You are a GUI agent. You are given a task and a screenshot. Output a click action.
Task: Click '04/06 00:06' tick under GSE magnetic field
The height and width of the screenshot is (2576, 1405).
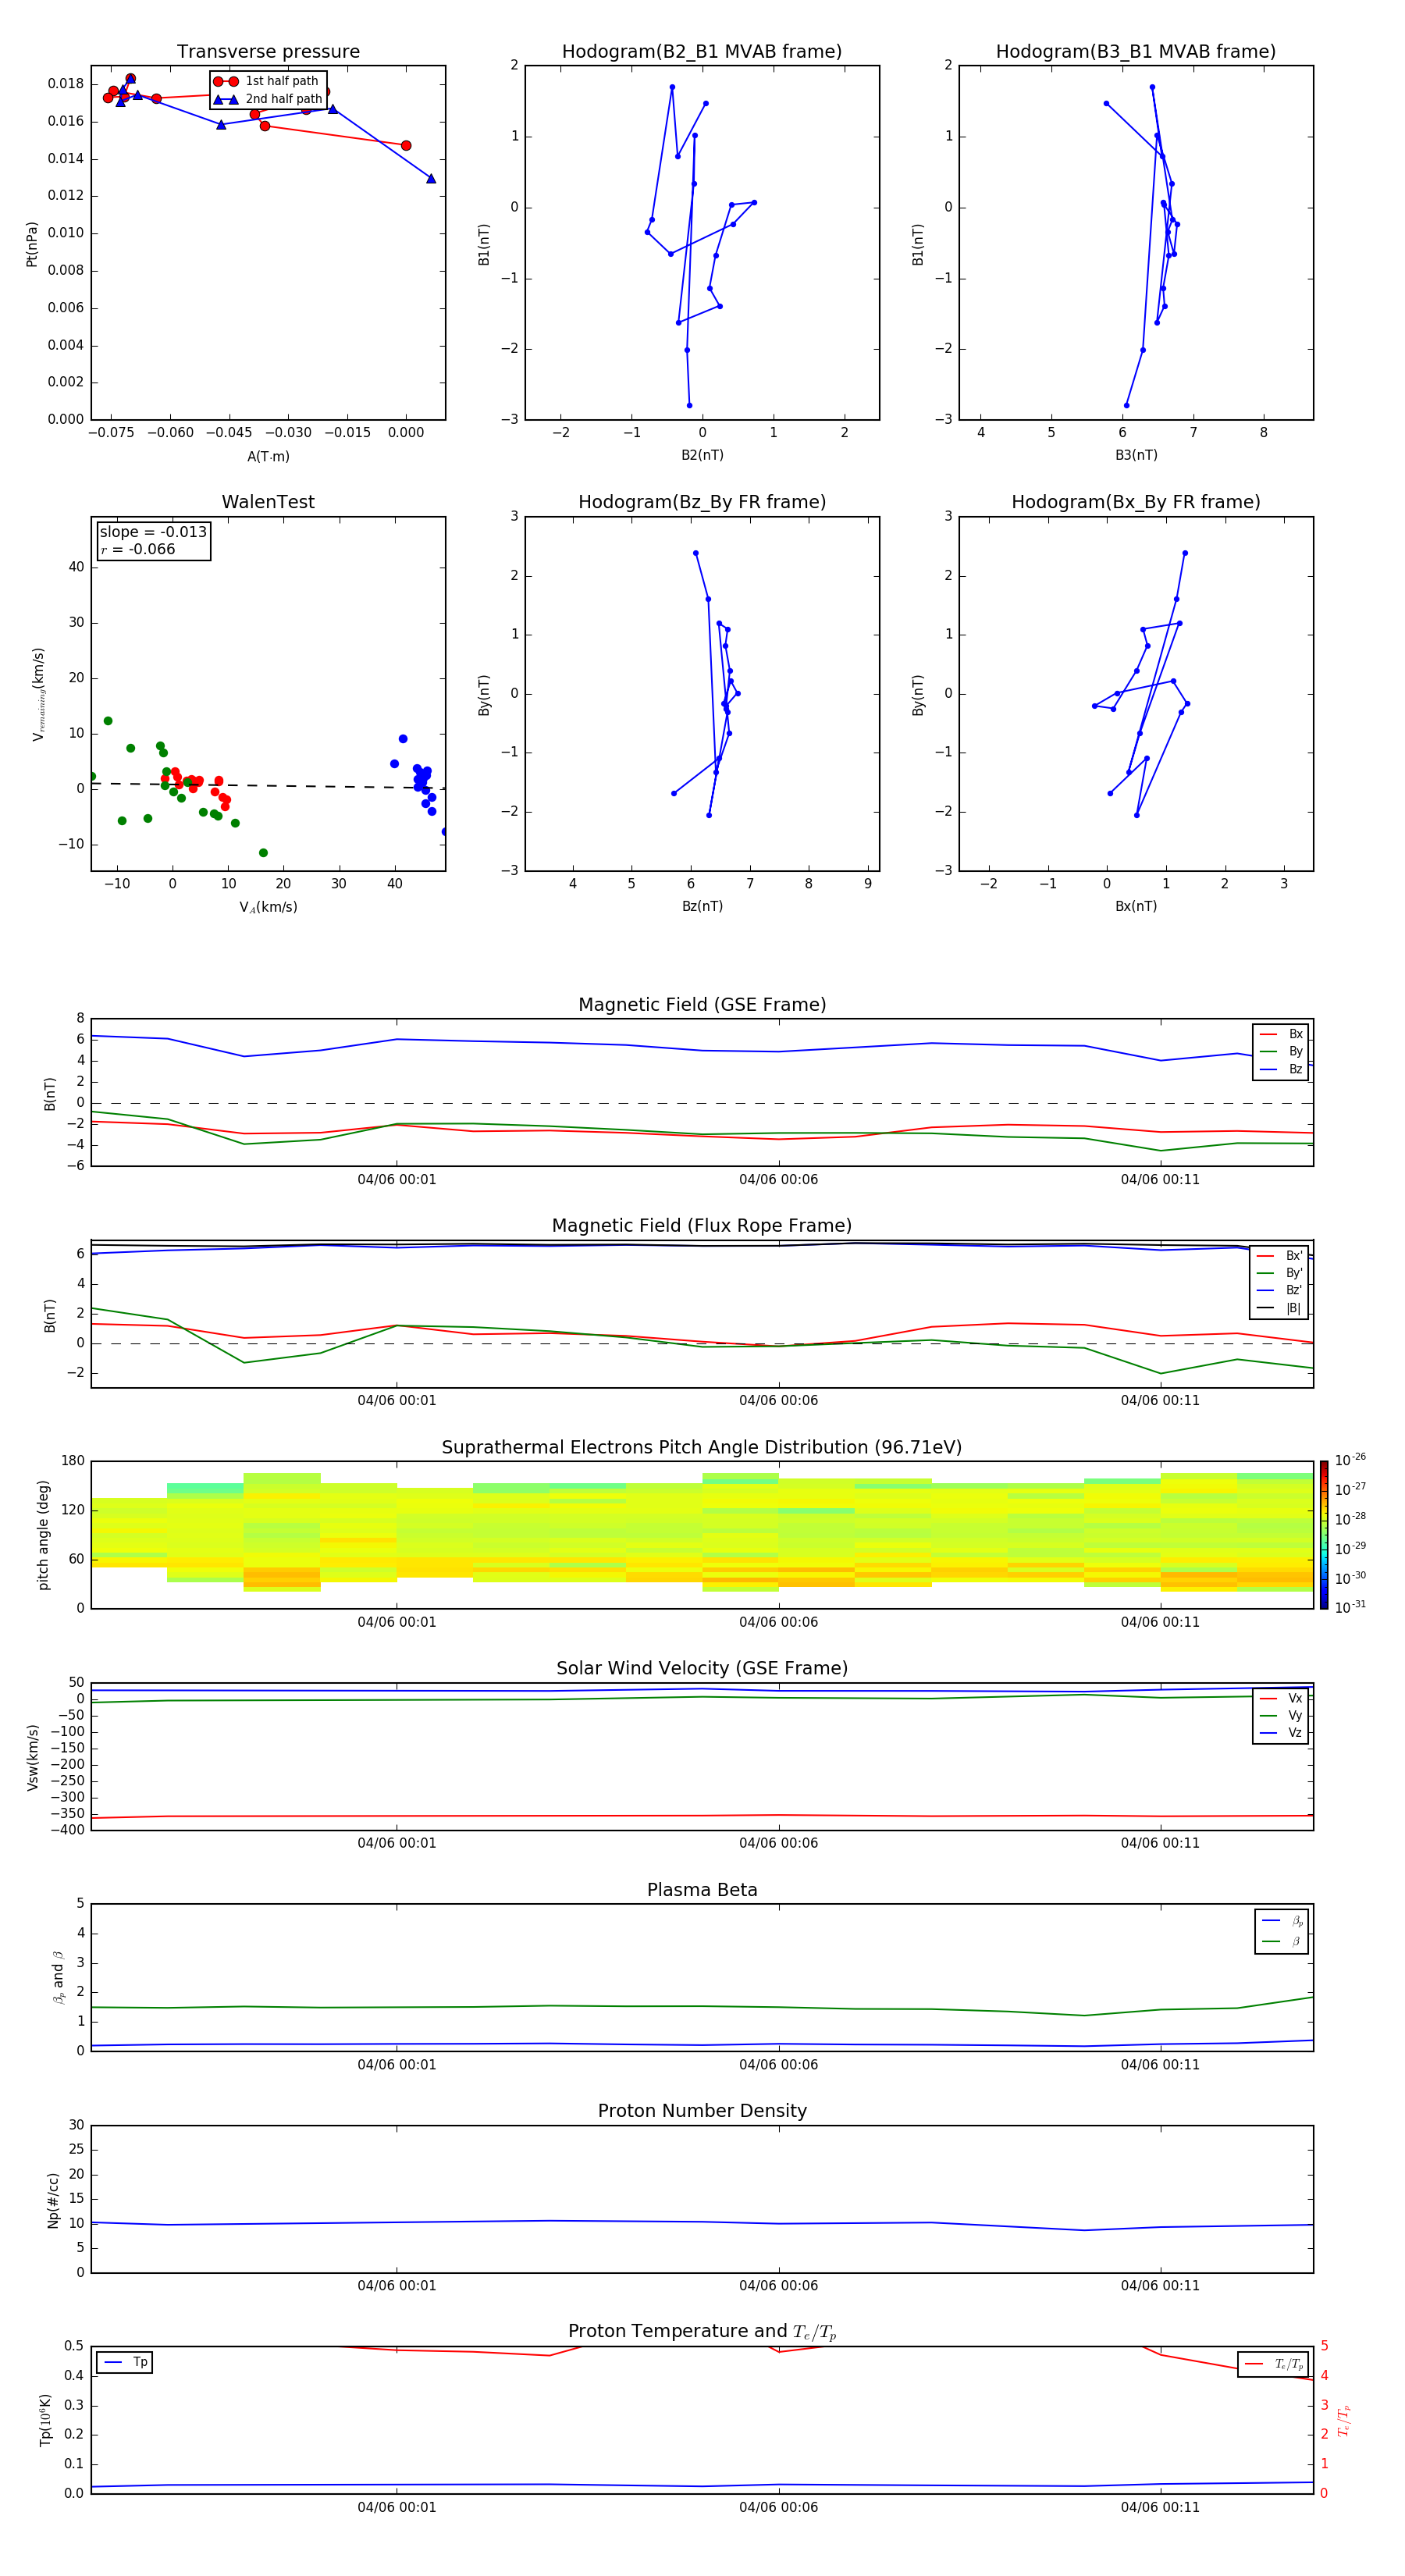[x=778, y=1180]
